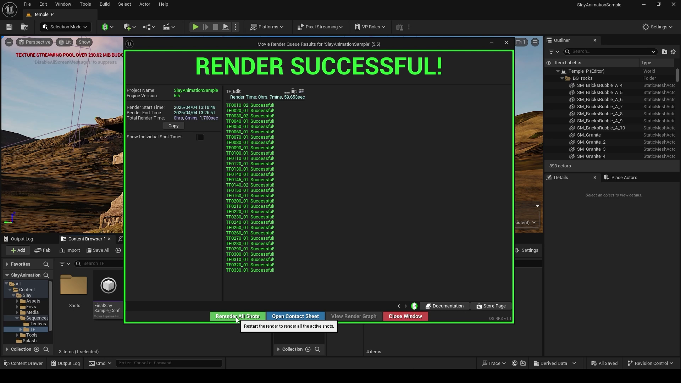Click the TF_Edit contact sheet grid icon
The height and width of the screenshot is (383, 681).
tap(301, 91)
